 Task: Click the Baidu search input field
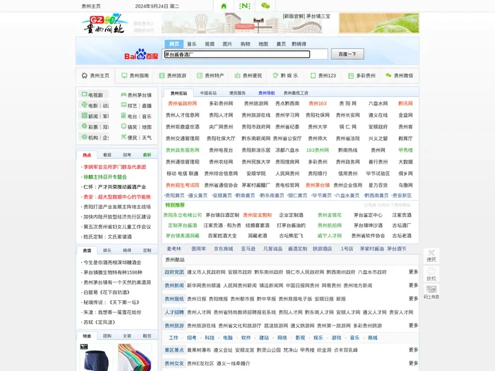tap(236, 54)
